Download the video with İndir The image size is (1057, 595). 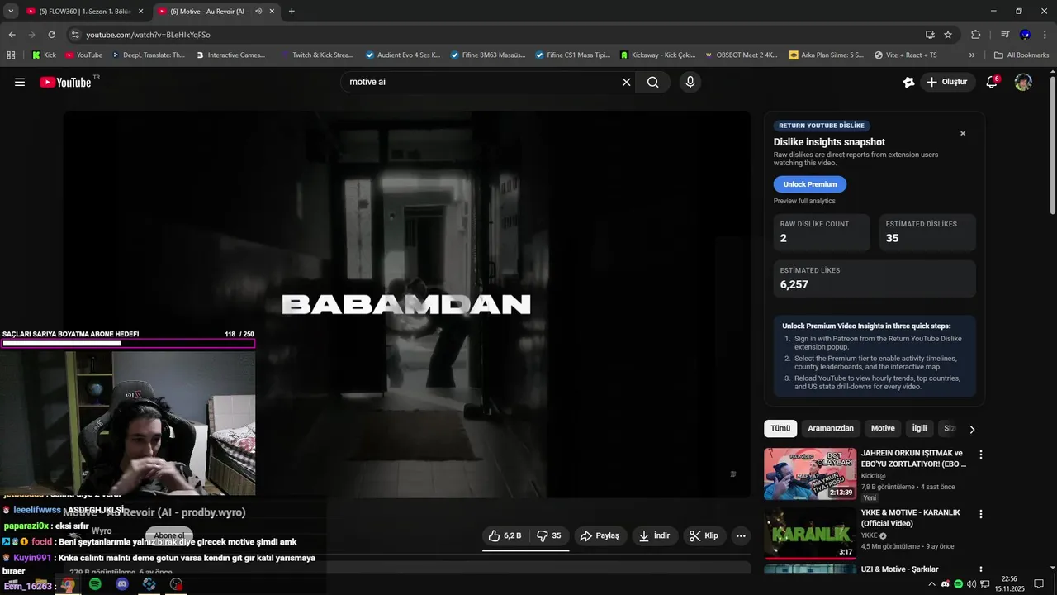click(x=655, y=535)
